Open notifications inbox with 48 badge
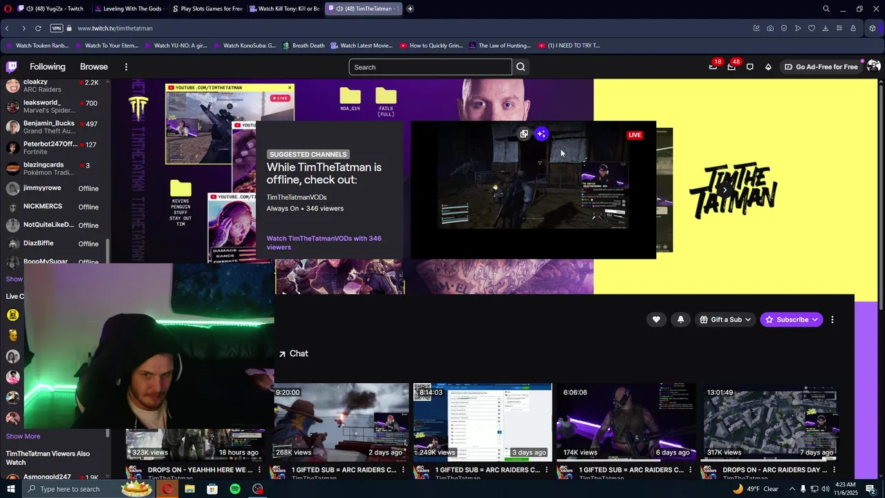This screenshot has width=885, height=498. click(732, 67)
